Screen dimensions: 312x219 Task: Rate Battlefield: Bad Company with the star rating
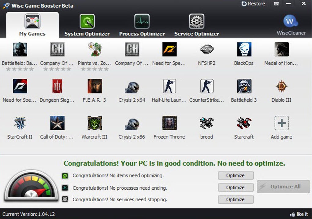coord(20,69)
